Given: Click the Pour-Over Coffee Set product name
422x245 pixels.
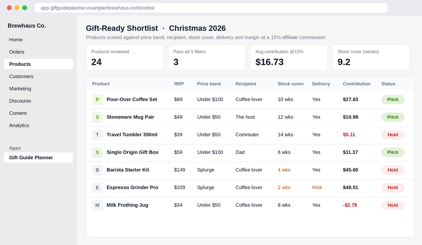Looking at the screenshot, I should [x=132, y=100].
